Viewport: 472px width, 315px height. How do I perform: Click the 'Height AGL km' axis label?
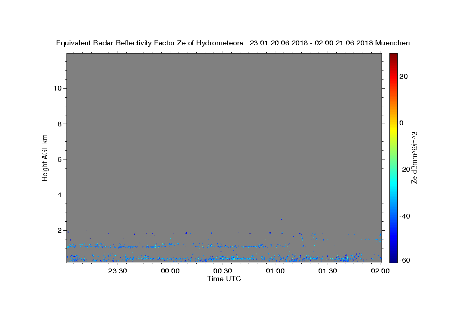pyautogui.click(x=45, y=157)
